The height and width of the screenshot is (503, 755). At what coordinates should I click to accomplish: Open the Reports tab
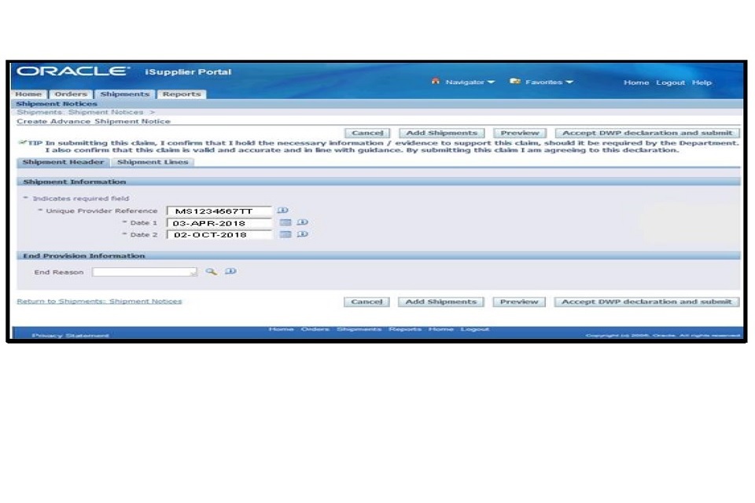pyautogui.click(x=181, y=94)
